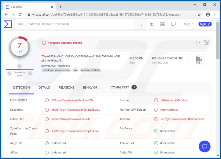Click the community score red-green bar

[x=20, y=69]
